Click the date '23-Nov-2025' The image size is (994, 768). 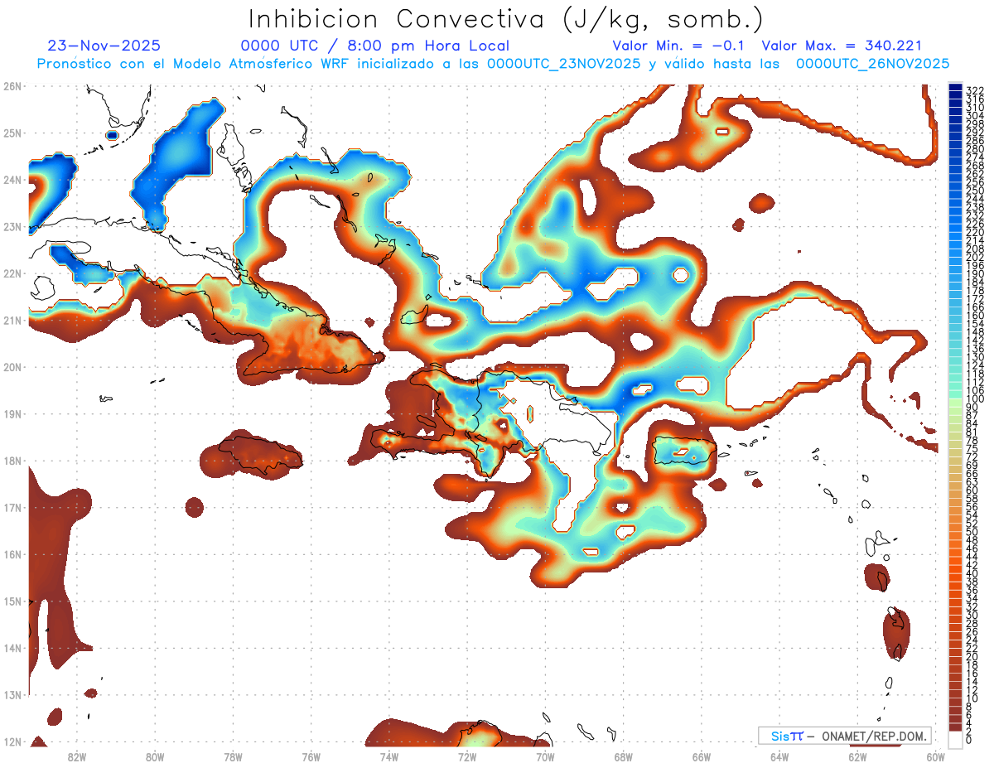pyautogui.click(x=104, y=46)
